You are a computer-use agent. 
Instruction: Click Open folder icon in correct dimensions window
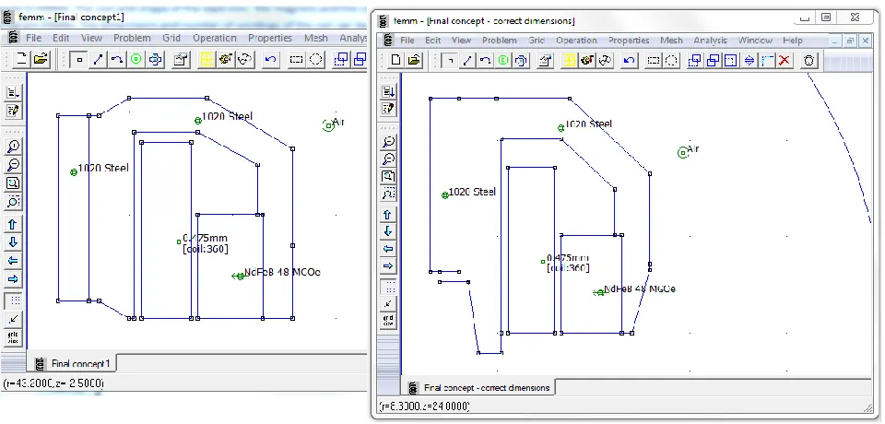click(x=414, y=61)
